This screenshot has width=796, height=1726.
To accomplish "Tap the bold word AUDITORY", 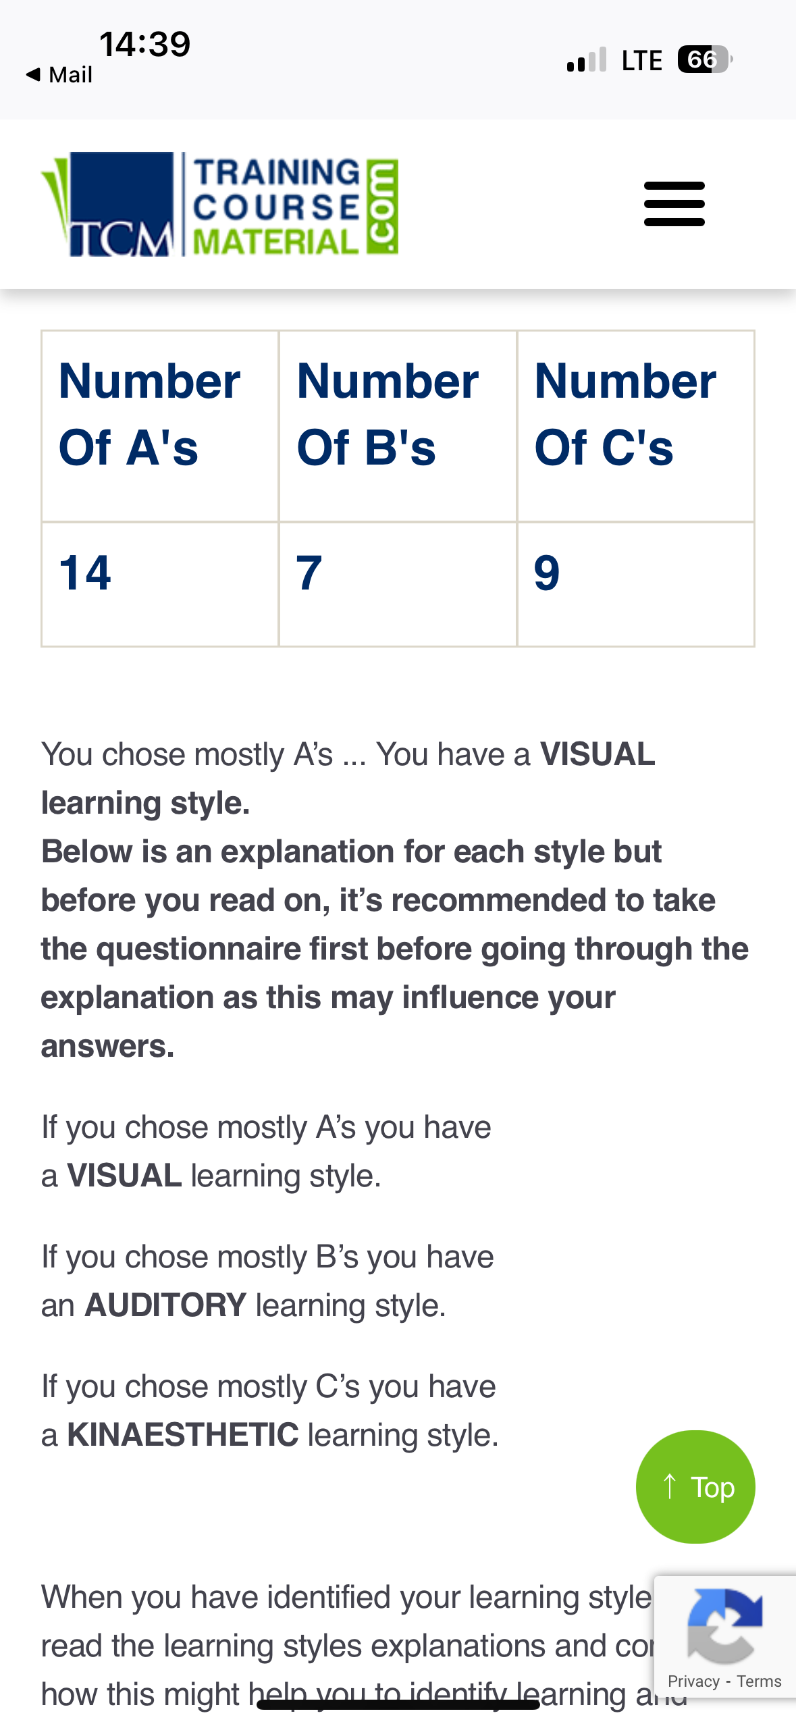I will [165, 1305].
